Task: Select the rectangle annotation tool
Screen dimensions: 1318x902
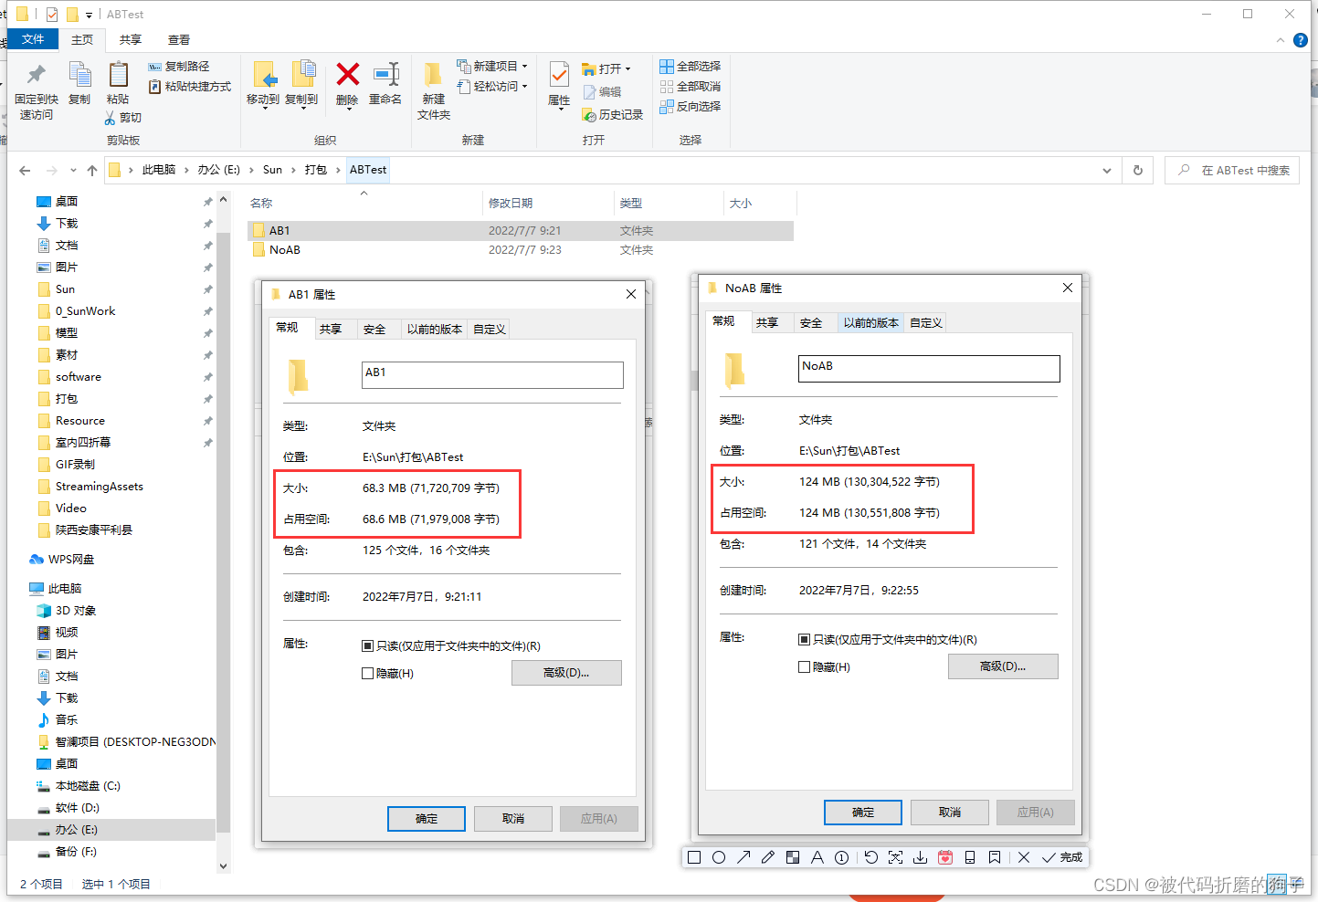Action: pyautogui.click(x=694, y=857)
